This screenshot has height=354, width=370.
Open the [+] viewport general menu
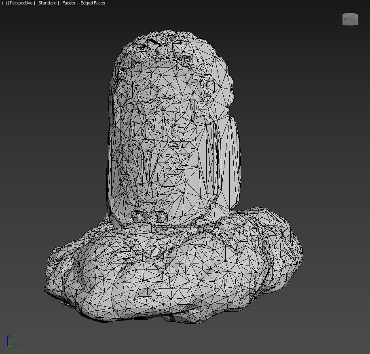point(3,3)
